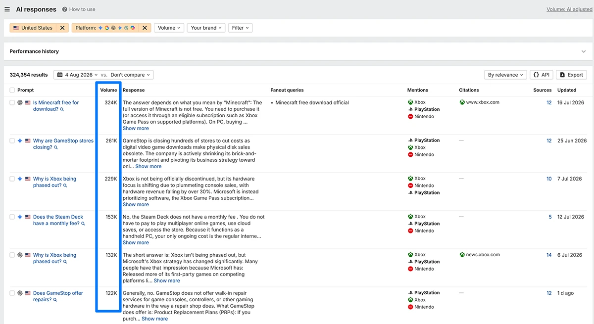Click the 25 Jun 2026 updated date
The height and width of the screenshot is (324, 594).
[572, 141]
